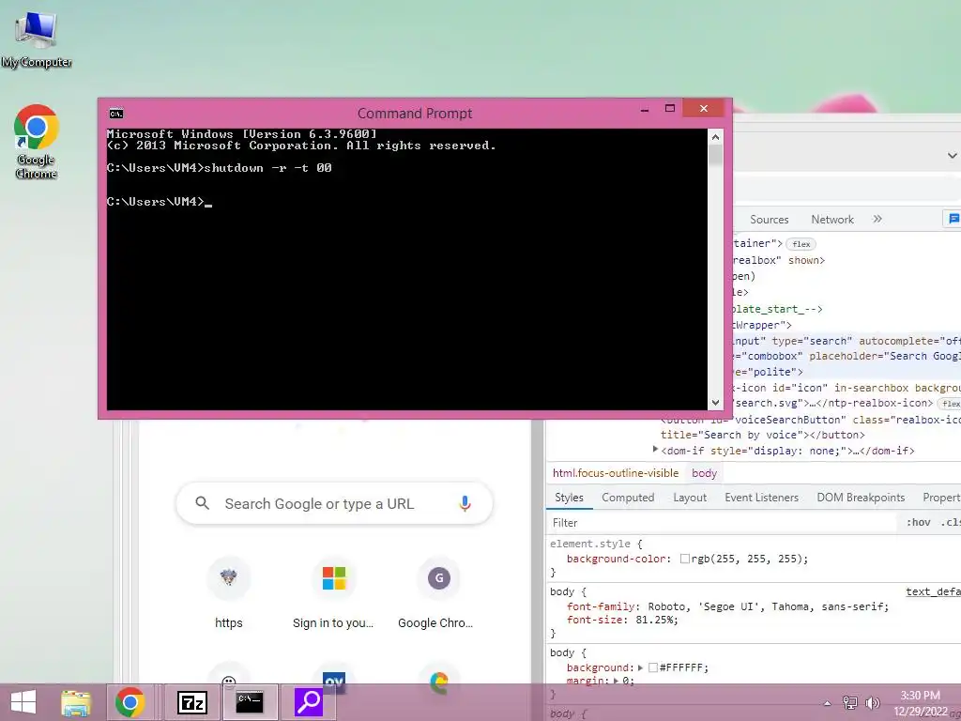
Task: Open the Sign in to you... Microsoft shortcut
Action: [x=333, y=593]
